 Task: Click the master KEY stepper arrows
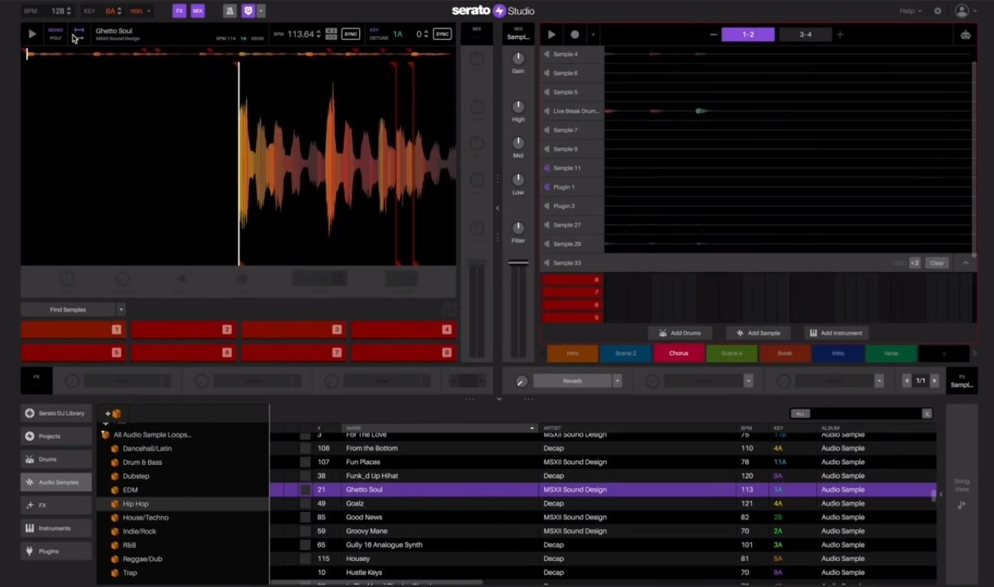(121, 11)
